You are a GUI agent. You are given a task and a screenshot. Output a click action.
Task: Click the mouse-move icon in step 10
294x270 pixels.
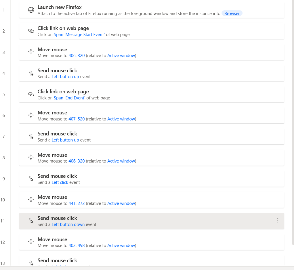click(31, 199)
